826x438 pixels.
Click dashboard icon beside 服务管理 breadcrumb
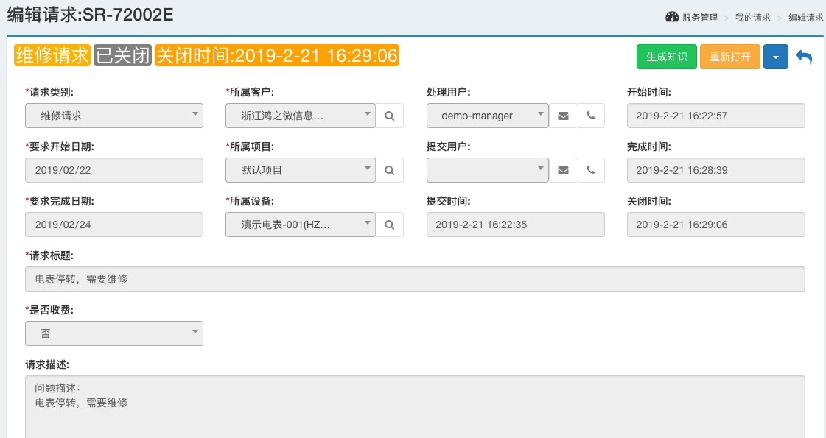click(672, 17)
